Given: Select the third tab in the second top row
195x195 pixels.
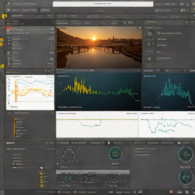Looking at the screenshot, I should click(45, 10).
